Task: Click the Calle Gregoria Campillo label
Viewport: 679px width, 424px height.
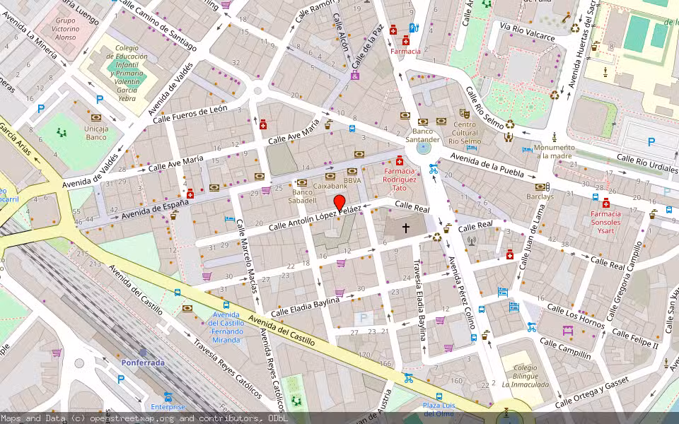Action: [625, 282]
